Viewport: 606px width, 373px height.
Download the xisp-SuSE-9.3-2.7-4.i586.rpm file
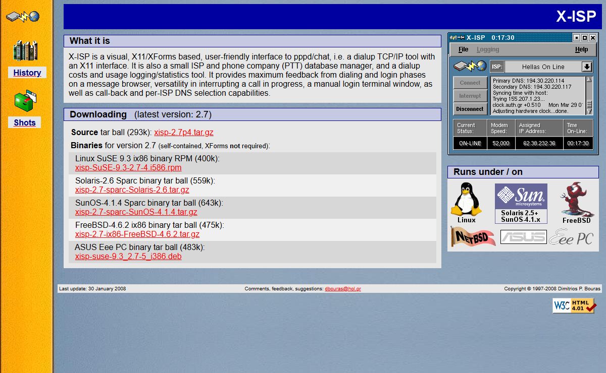pyautogui.click(x=128, y=168)
